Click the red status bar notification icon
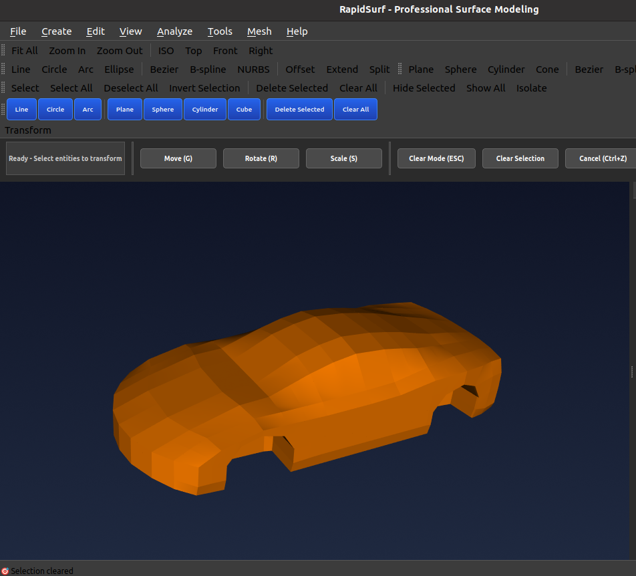Image resolution: width=636 pixels, height=576 pixels. 7,571
